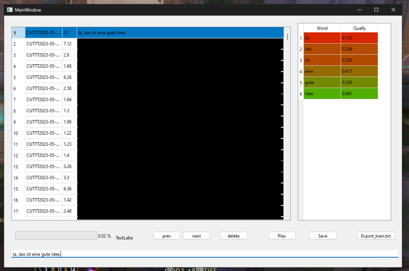409x271 pixels.
Task: Click the text input field at bottom
Action: click(x=204, y=254)
